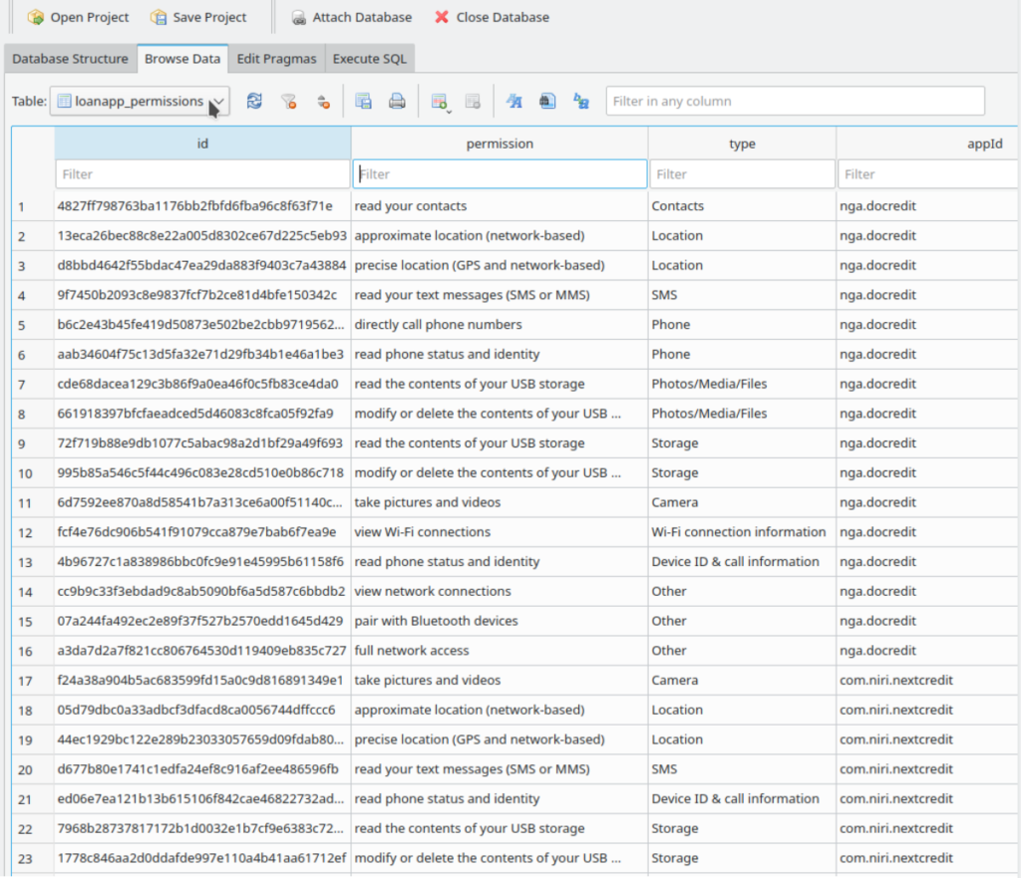Select id cell starting with 9f7450b2093c
The image size is (1021, 878).
[x=202, y=295]
